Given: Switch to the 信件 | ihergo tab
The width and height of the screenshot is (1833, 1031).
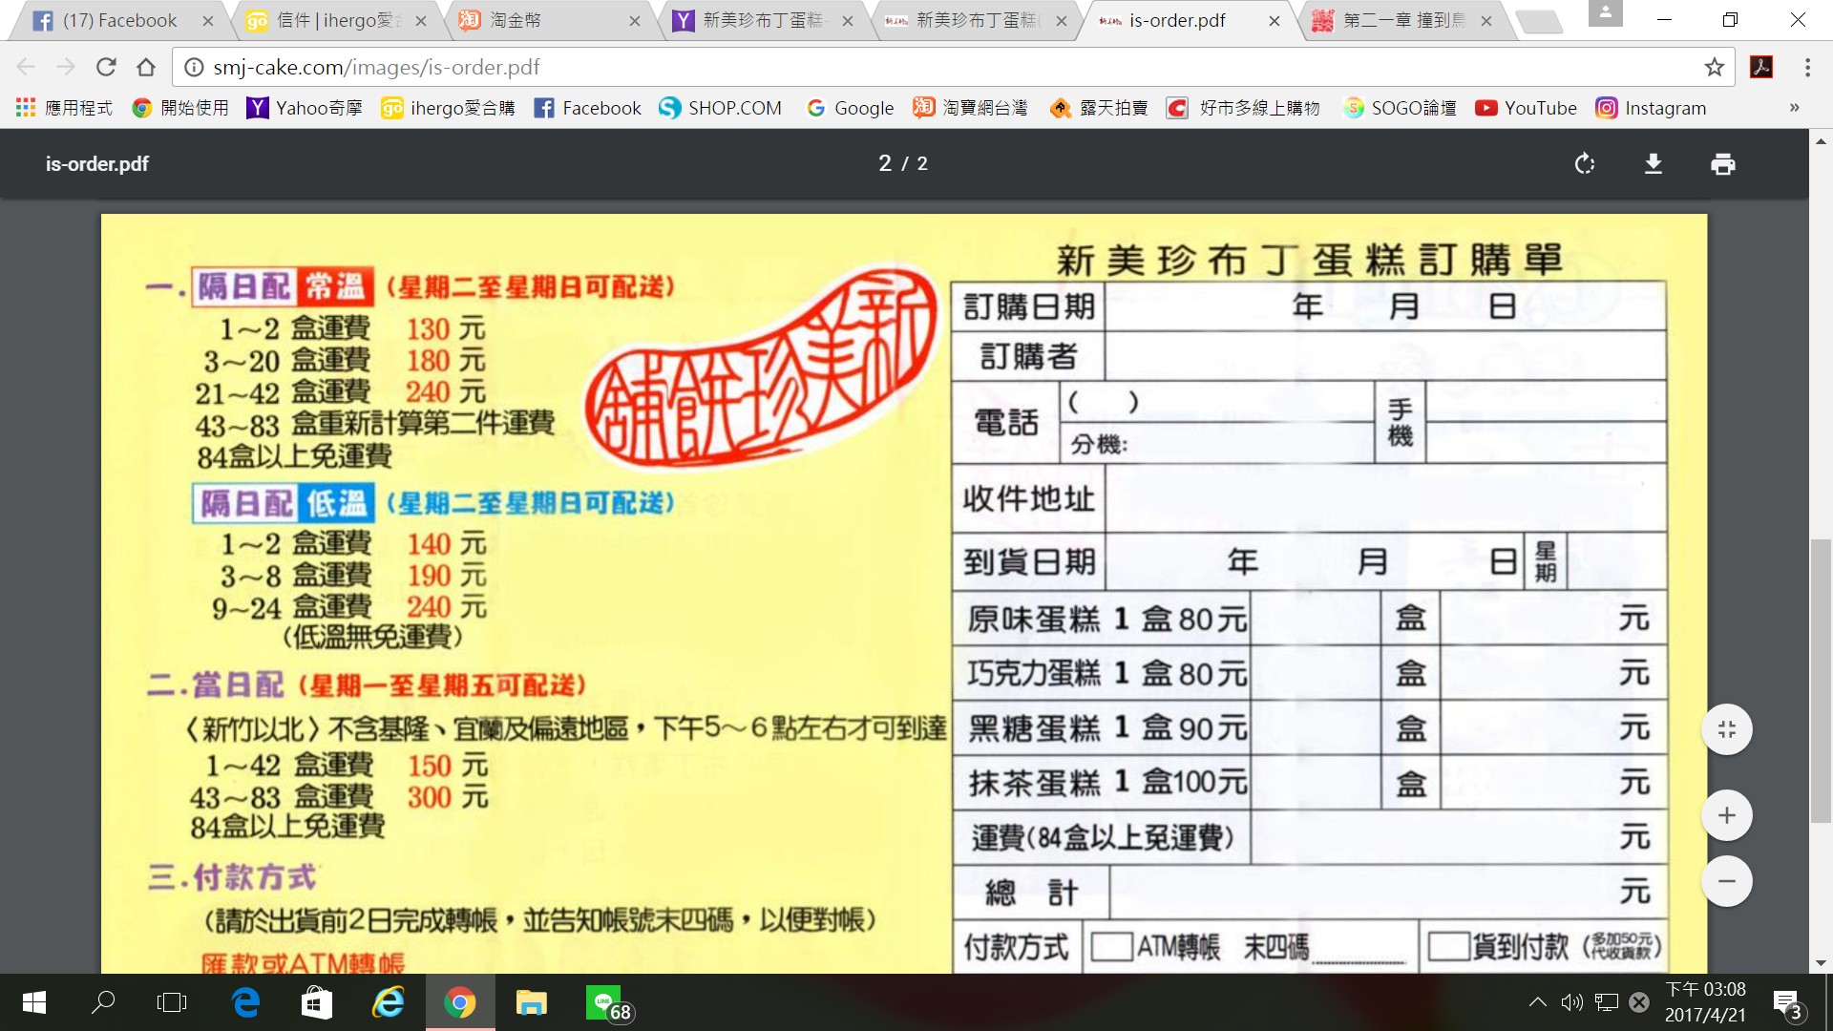Looking at the screenshot, I should [x=334, y=20].
